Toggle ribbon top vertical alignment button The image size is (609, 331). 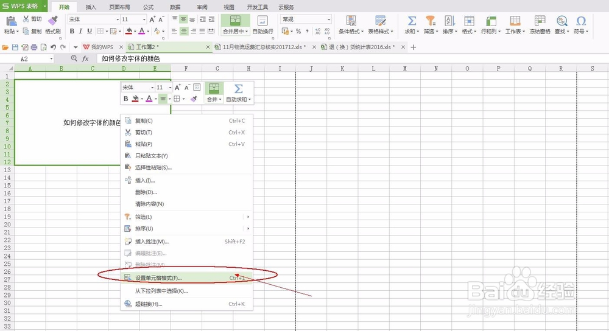[x=174, y=19]
